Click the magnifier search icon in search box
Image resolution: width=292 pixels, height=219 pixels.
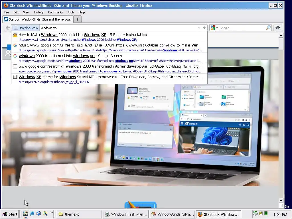(x=268, y=28)
